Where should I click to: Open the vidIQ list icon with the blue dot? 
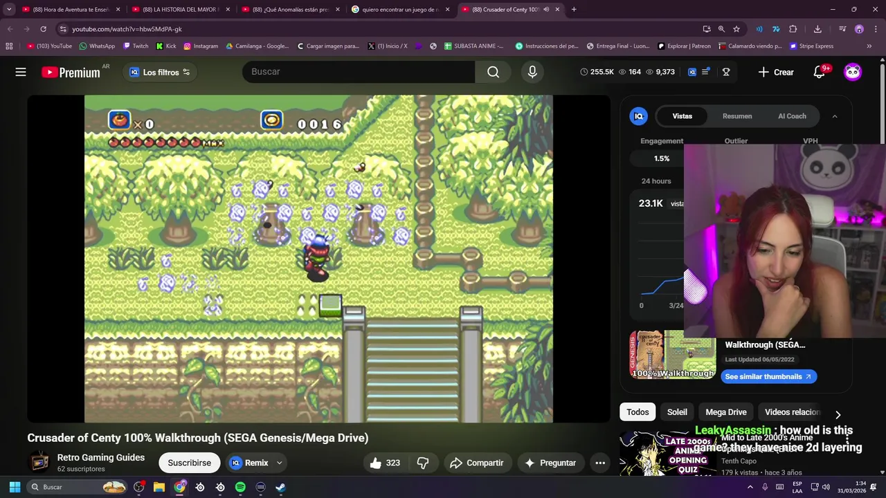point(706,72)
